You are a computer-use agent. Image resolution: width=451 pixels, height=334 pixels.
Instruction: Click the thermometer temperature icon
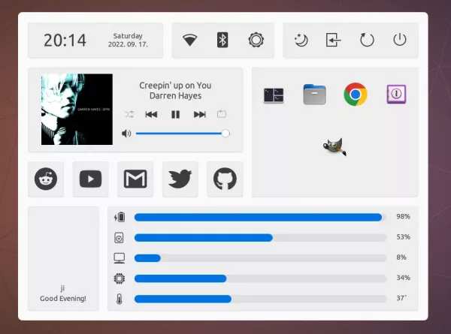click(x=119, y=299)
